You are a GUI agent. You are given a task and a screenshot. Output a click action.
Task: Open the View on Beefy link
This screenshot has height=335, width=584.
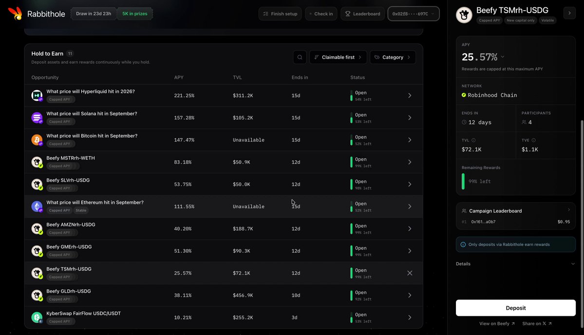497,323
